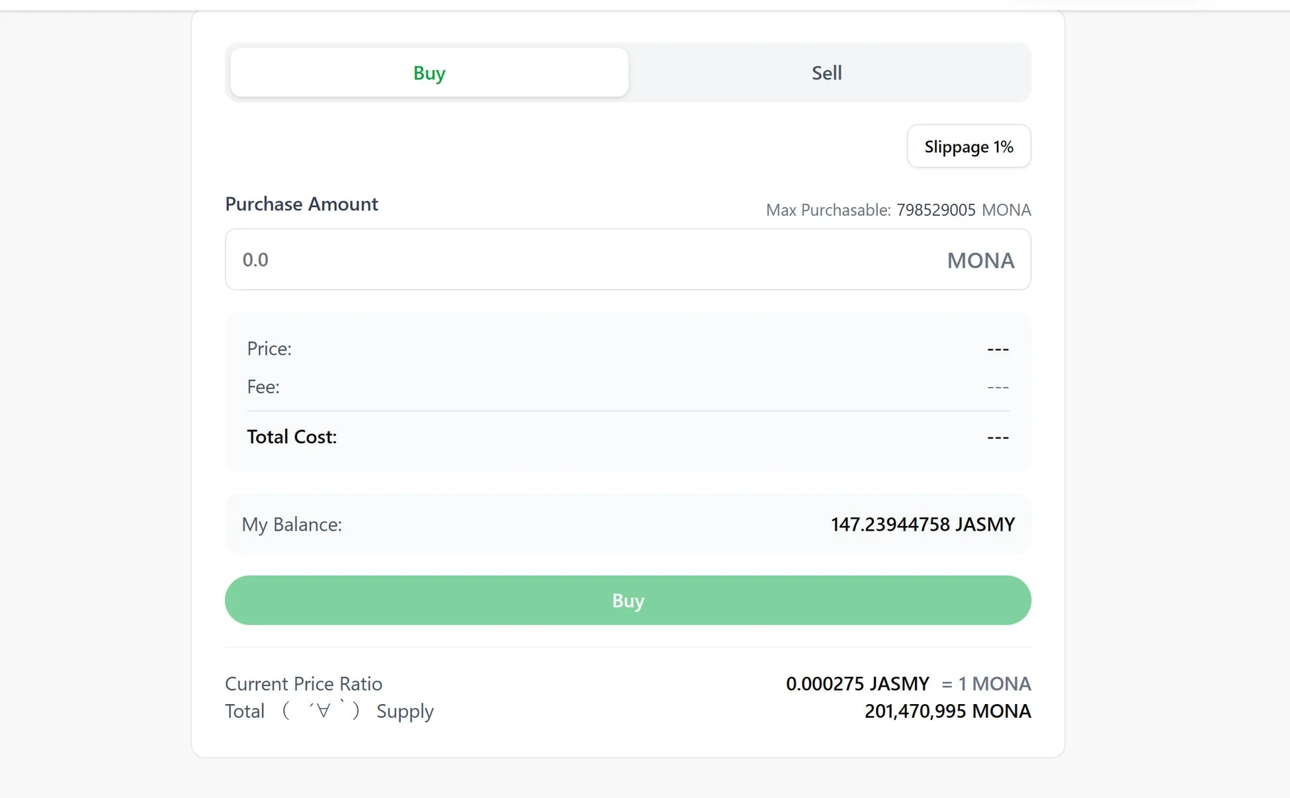Switch to the Sell tab
1290x798 pixels.
tap(826, 72)
